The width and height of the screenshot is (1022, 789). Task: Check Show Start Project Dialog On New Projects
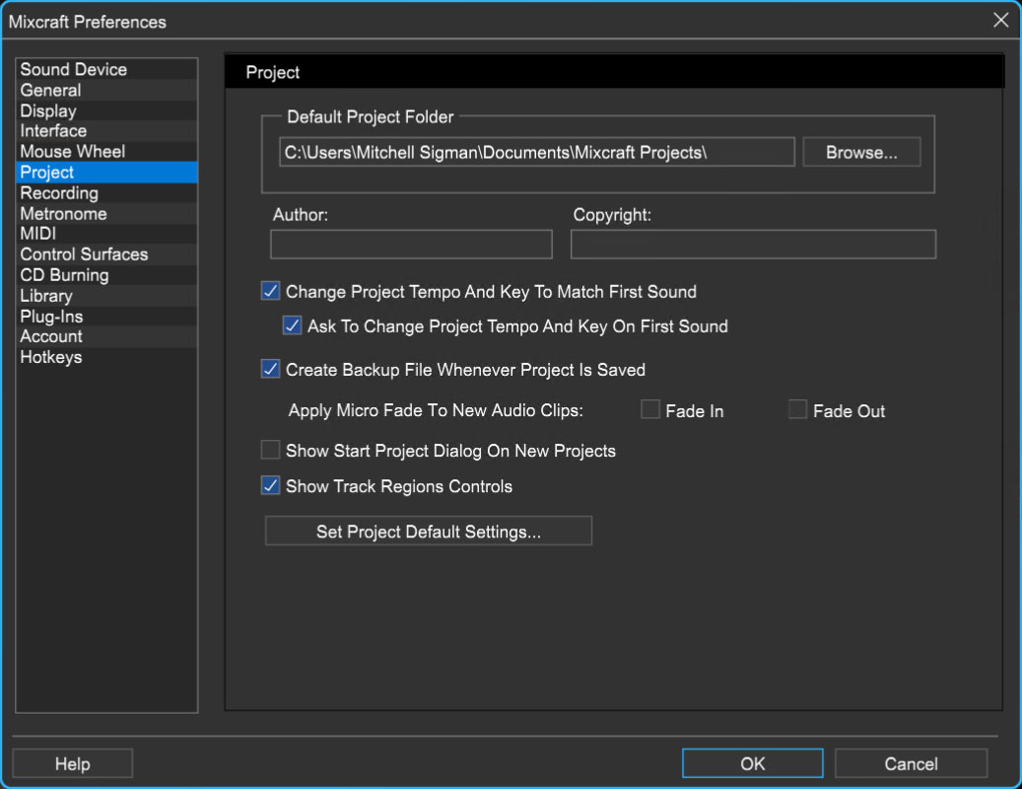pos(270,450)
